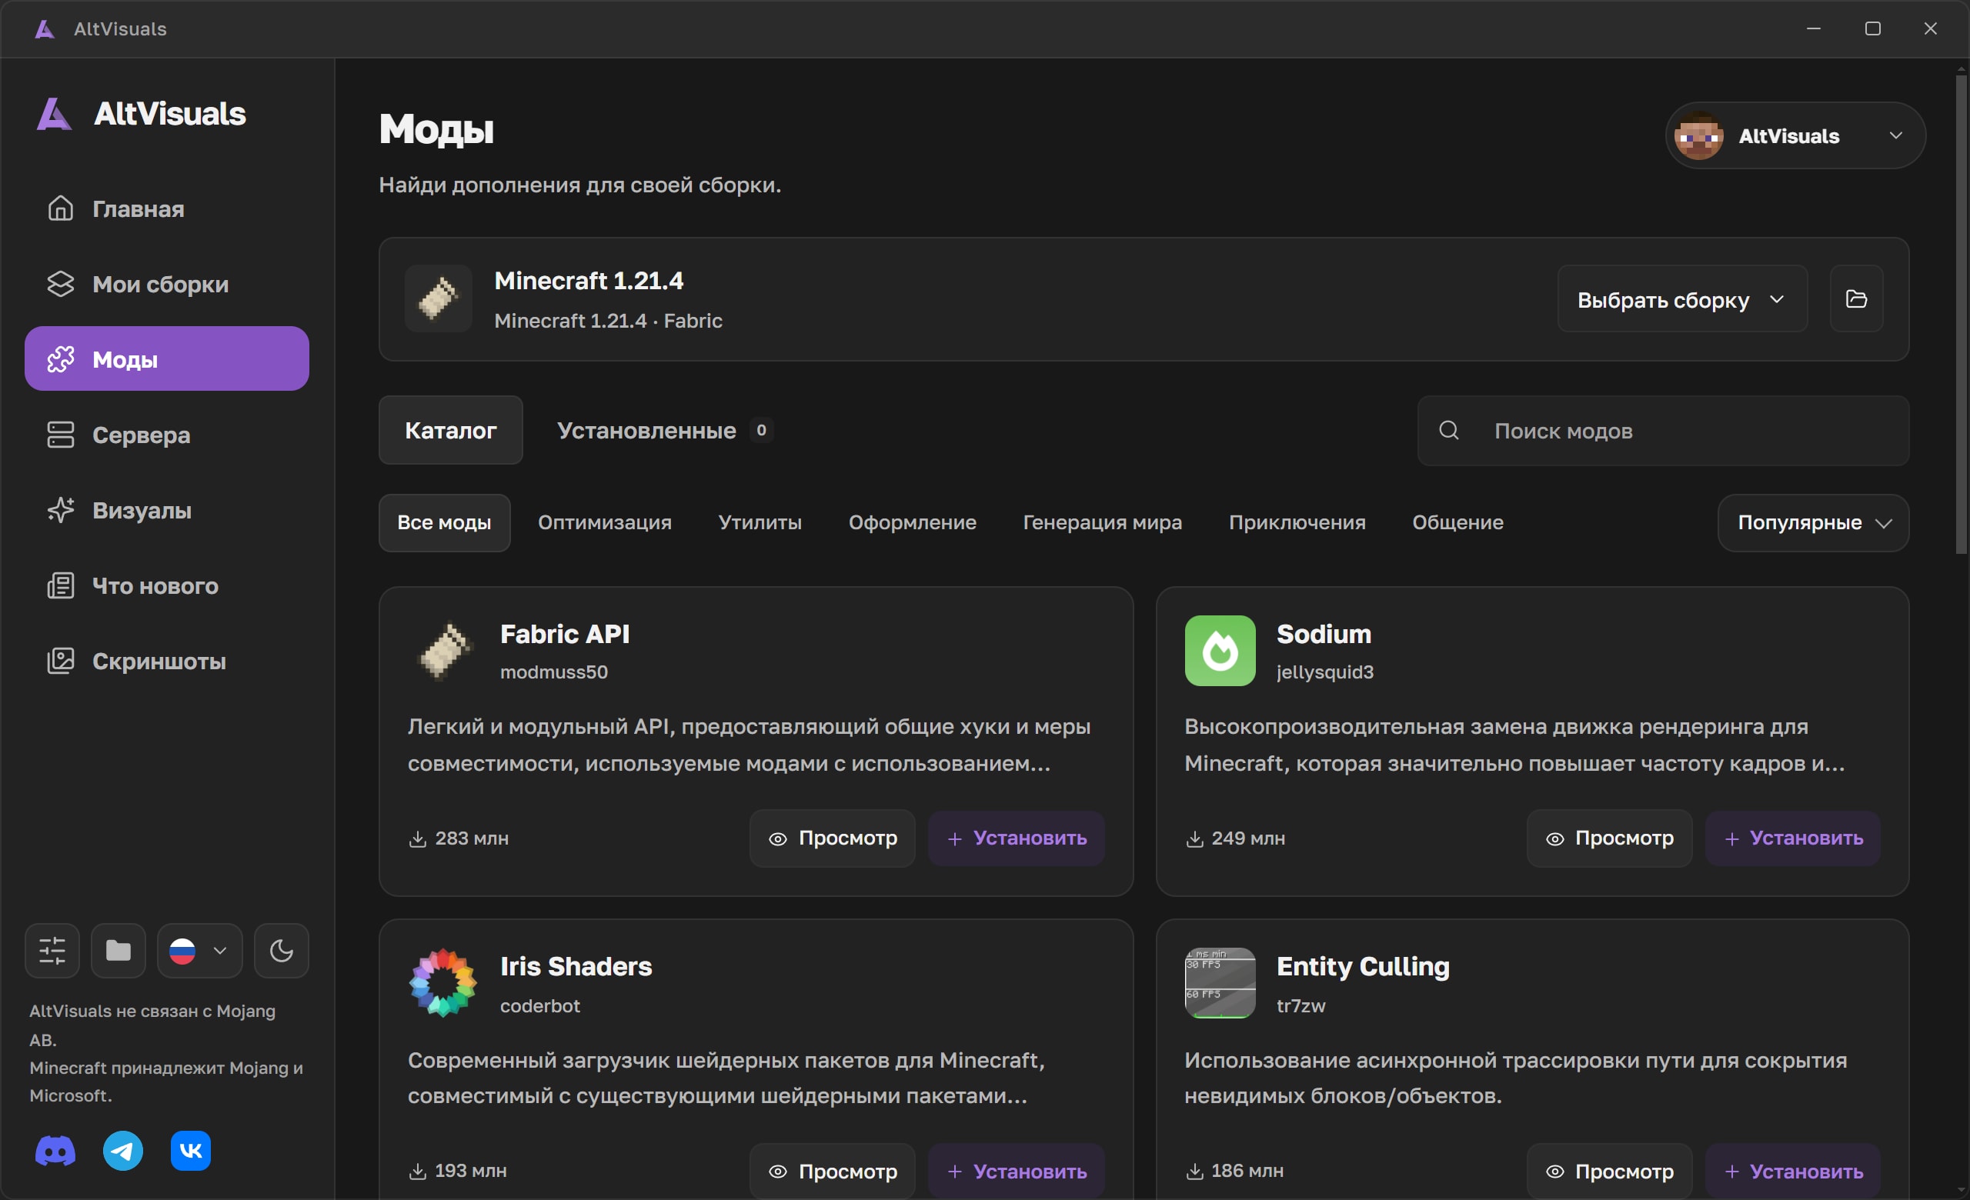Click Просмотр for Sodium
This screenshot has width=1970, height=1200.
tap(1609, 839)
